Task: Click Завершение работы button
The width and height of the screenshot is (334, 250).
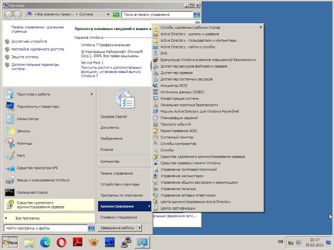Action: [x=117, y=228]
